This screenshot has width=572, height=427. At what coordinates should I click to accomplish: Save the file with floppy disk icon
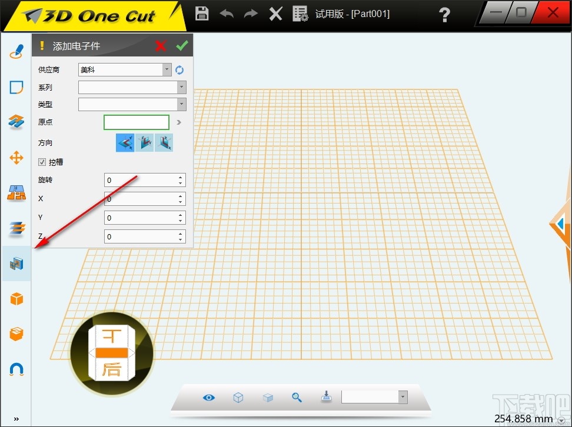[202, 14]
